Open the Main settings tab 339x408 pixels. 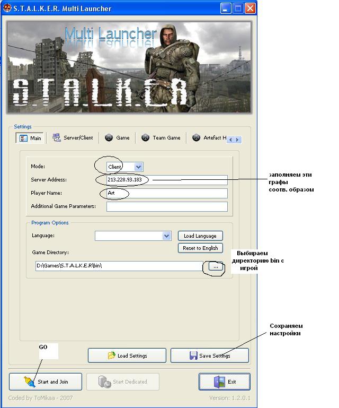pos(30,138)
